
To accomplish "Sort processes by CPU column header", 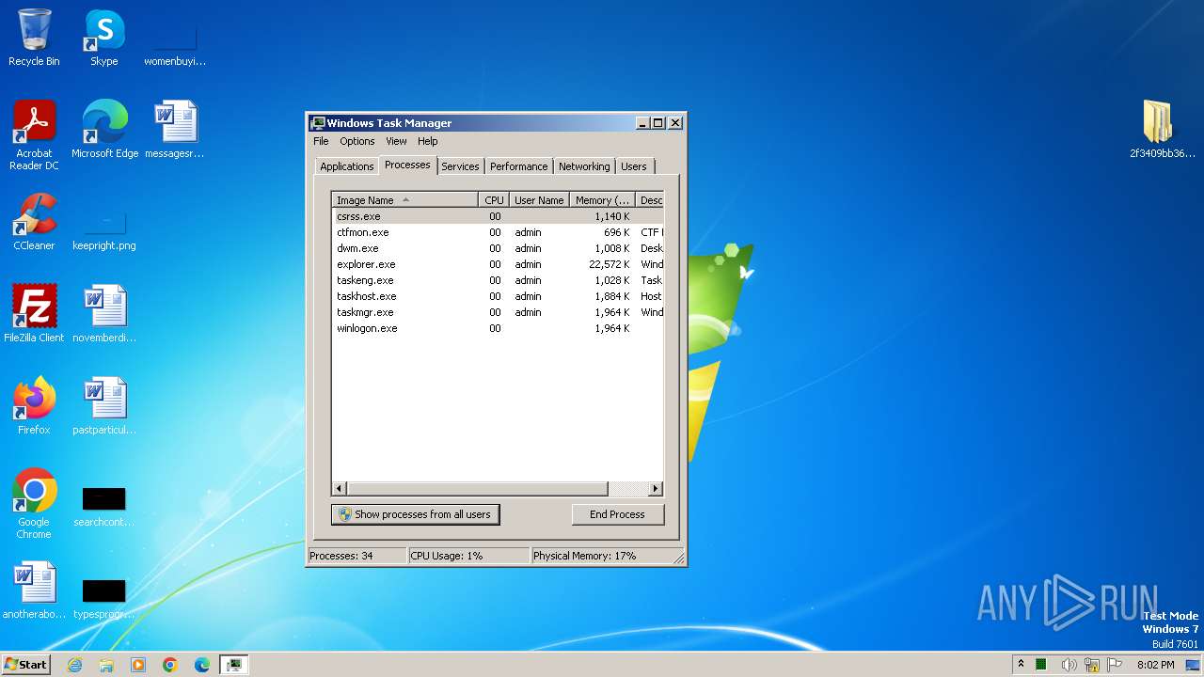I will 494,200.
